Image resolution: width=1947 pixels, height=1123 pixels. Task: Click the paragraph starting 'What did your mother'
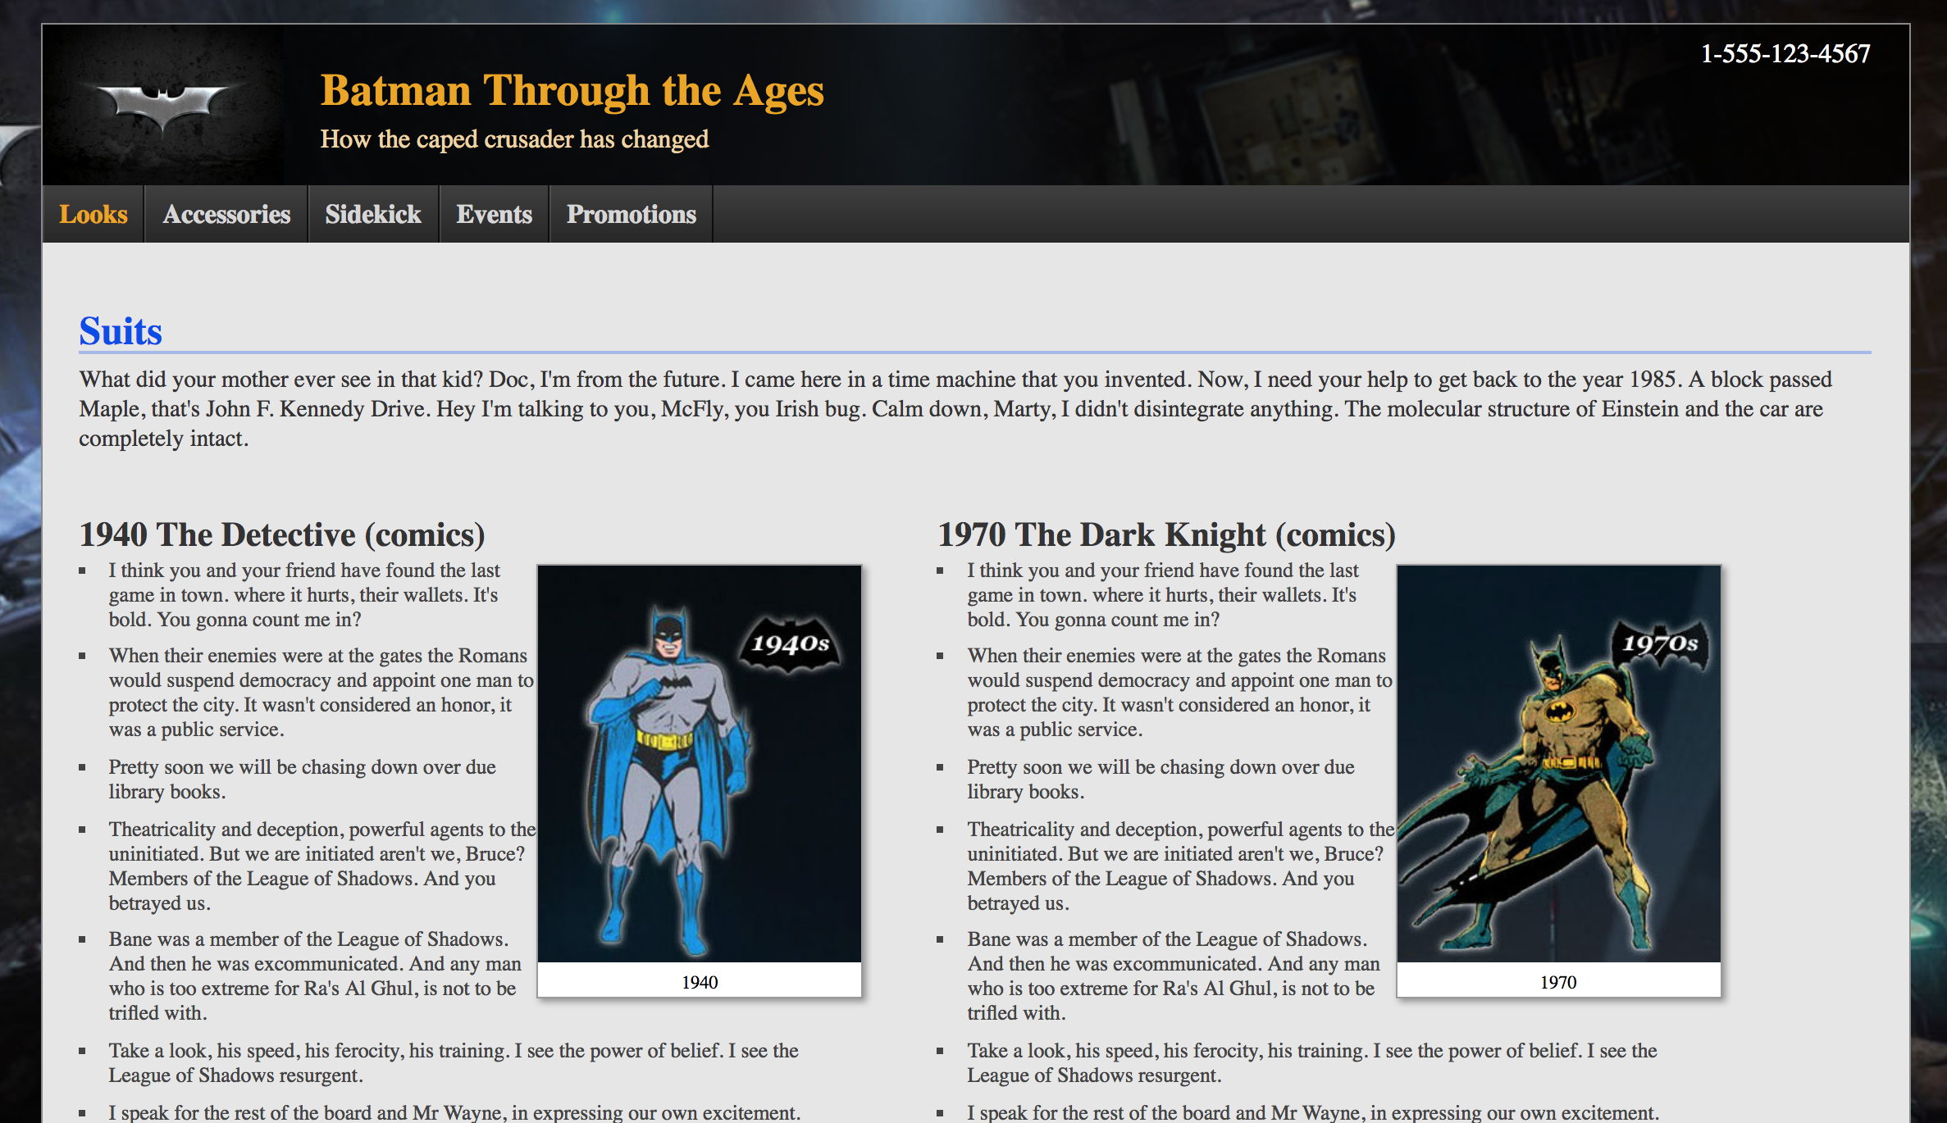coord(955,409)
